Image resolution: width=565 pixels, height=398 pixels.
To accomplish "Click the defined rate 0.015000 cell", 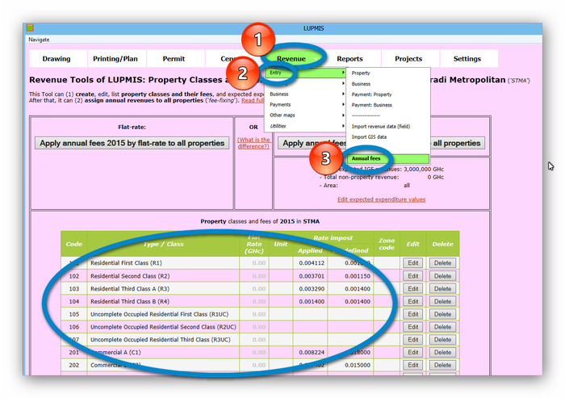I will (357, 365).
